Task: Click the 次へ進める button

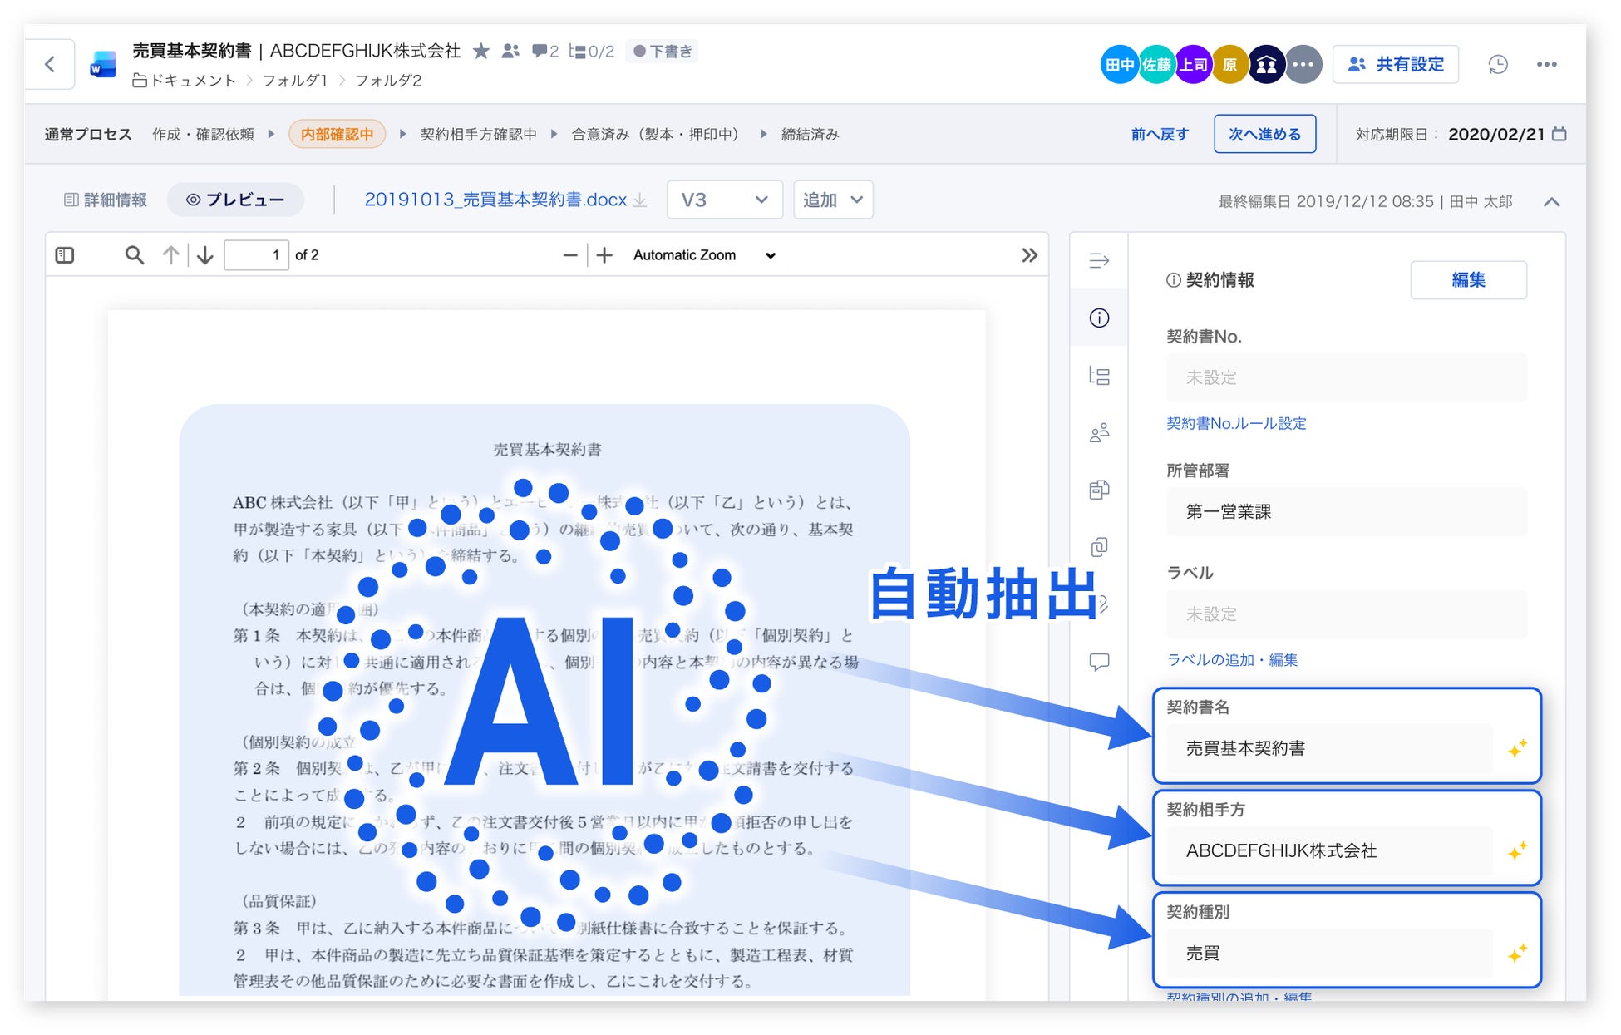Action: pos(1264,134)
